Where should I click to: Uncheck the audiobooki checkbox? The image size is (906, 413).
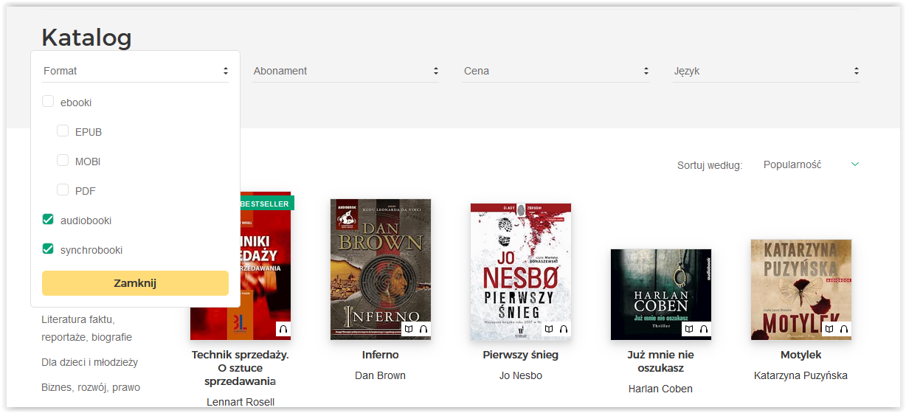point(48,220)
